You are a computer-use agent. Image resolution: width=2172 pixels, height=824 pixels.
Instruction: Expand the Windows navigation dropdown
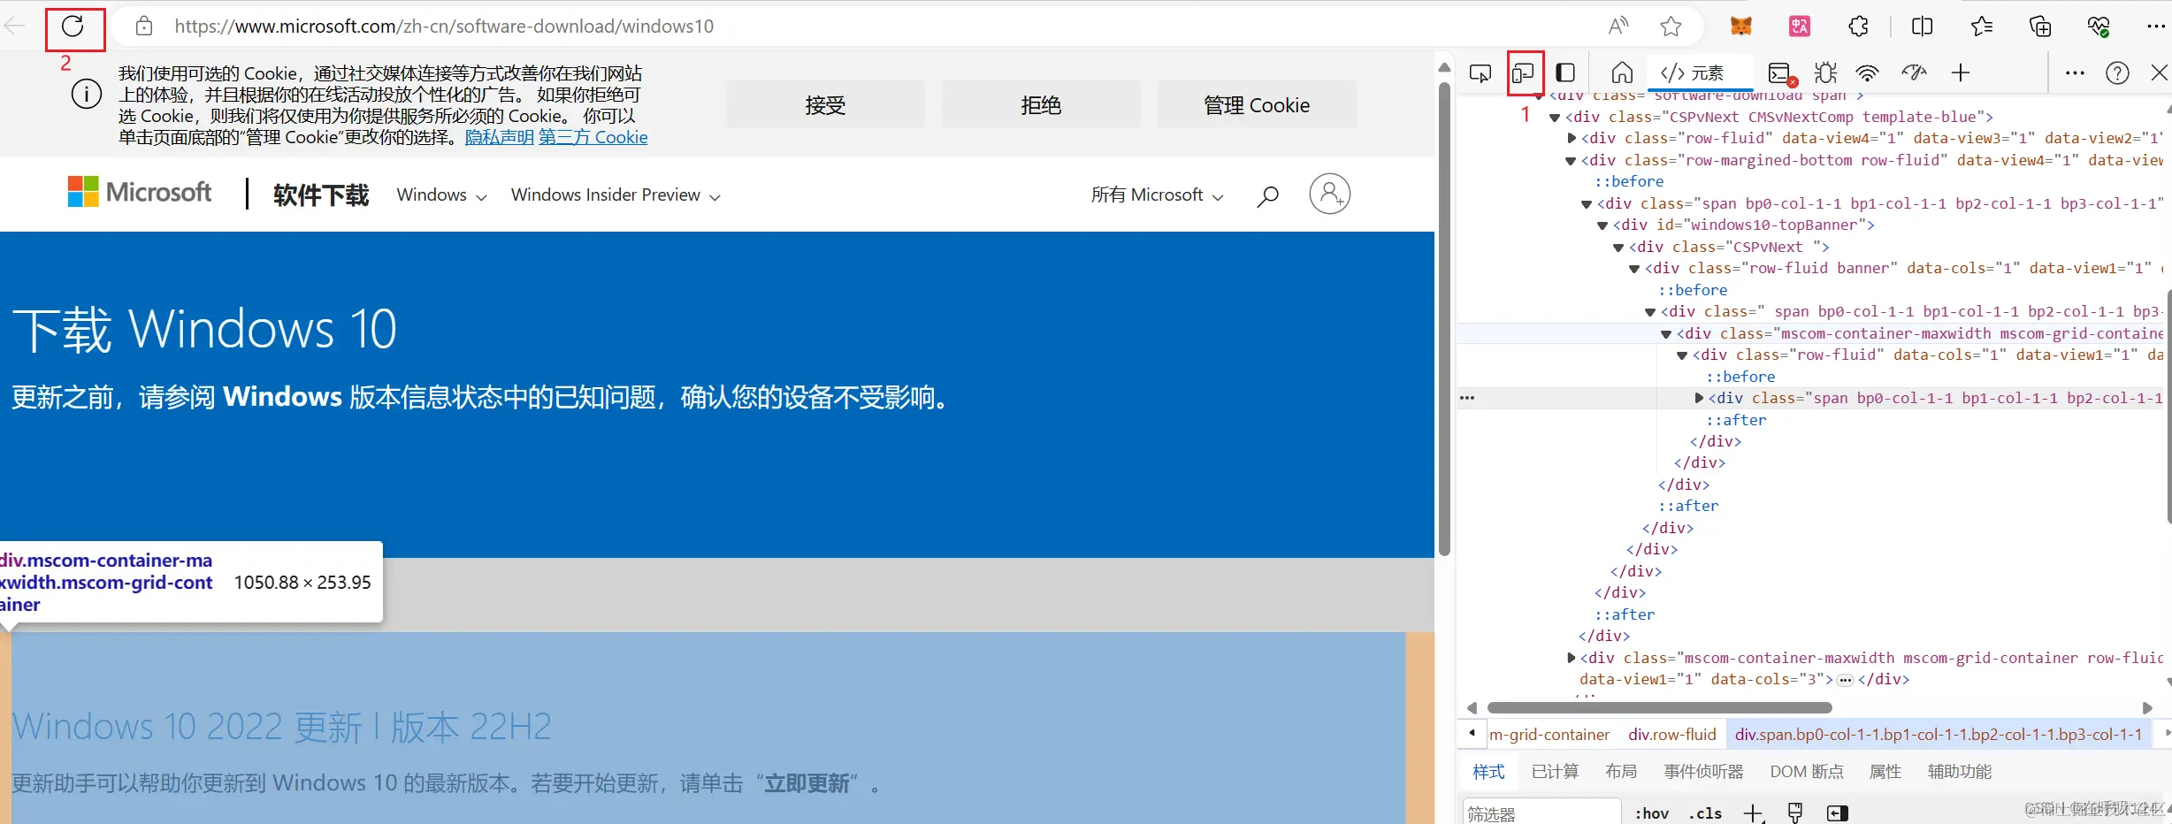tap(441, 195)
